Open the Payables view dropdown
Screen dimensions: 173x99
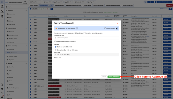(35, 2)
